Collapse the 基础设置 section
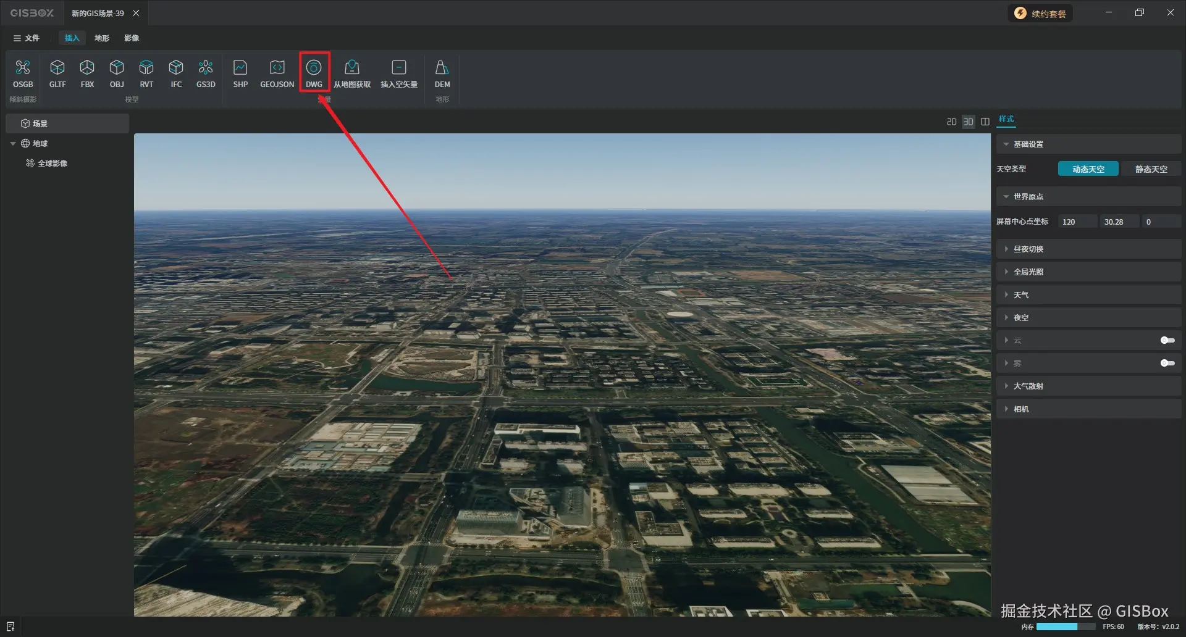Screen dimensions: 1186x637 (x=1088, y=144)
